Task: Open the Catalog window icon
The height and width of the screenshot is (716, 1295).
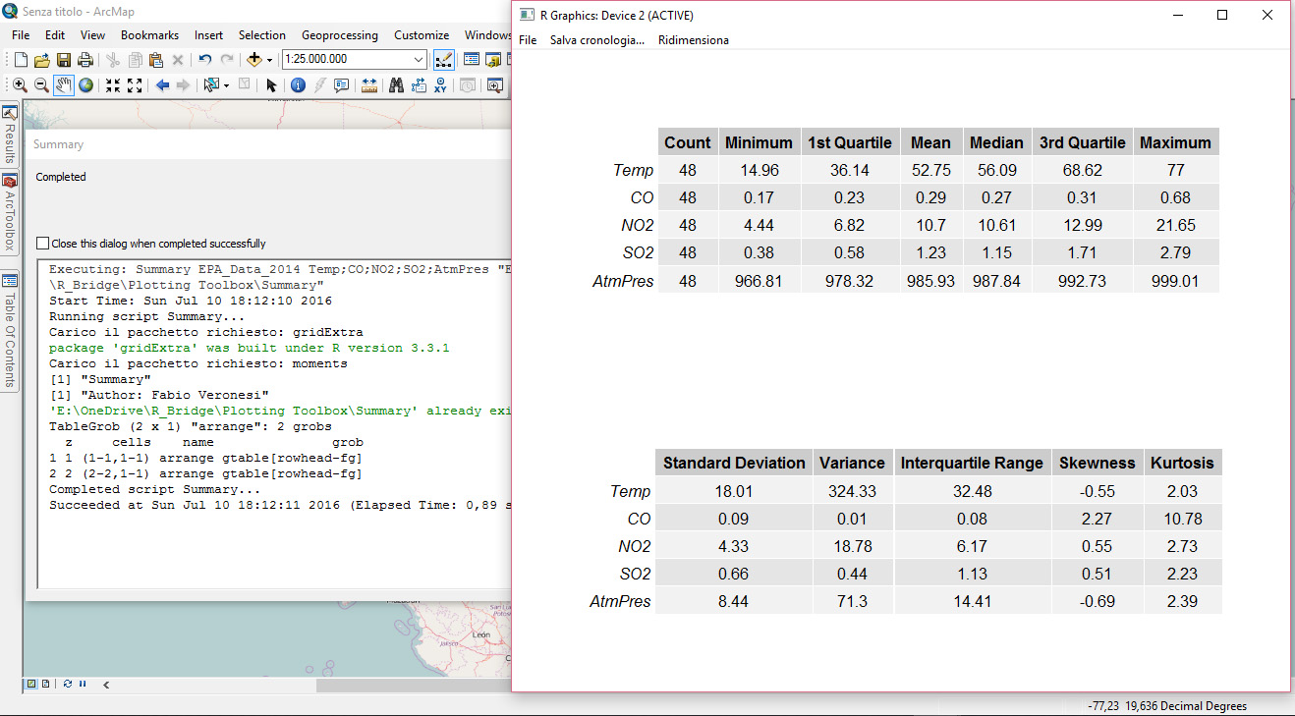Action: pyautogui.click(x=493, y=60)
